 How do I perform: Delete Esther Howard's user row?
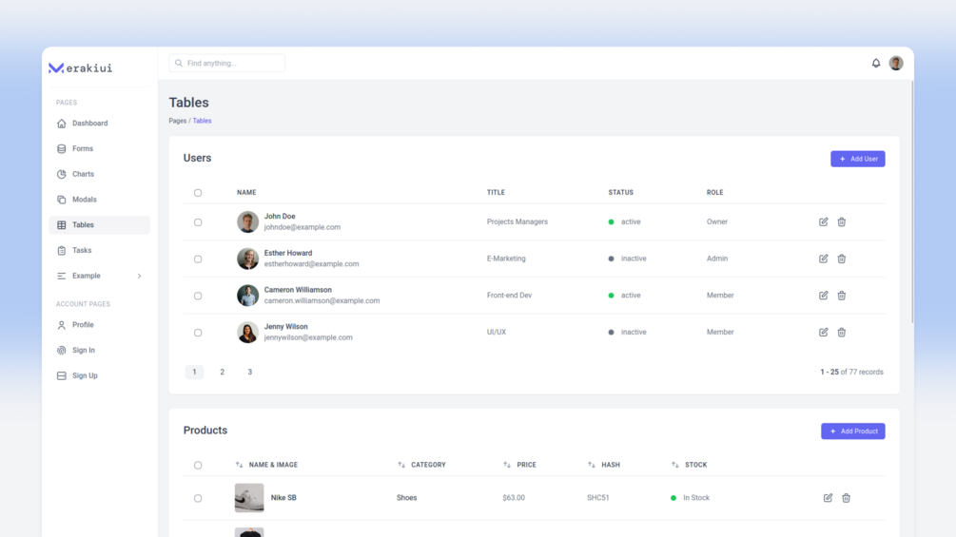(x=842, y=259)
